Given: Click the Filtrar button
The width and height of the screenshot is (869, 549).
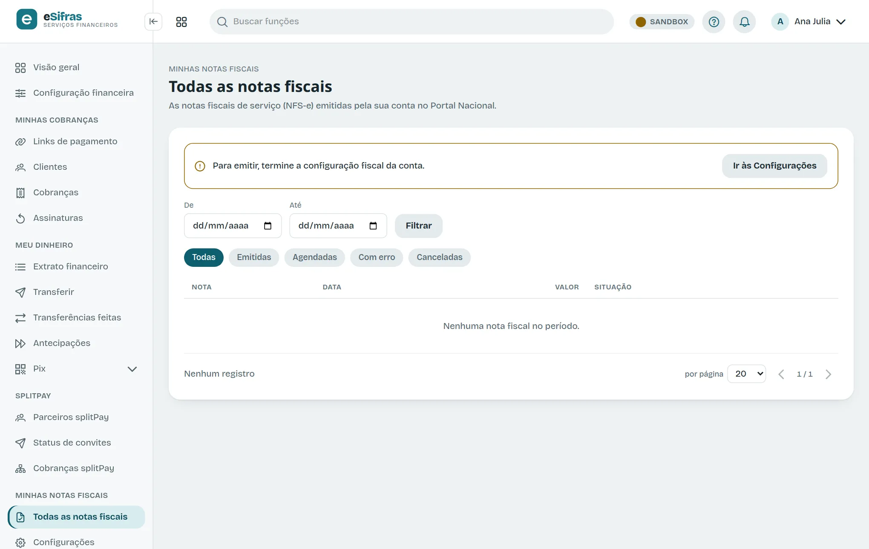Looking at the screenshot, I should pos(419,226).
